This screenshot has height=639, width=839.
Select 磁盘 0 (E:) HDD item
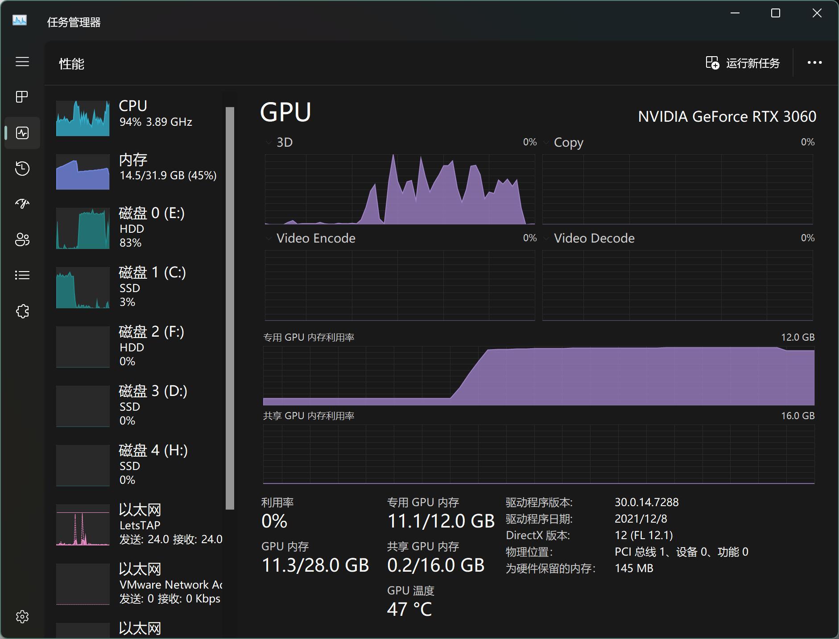pyautogui.click(x=138, y=228)
